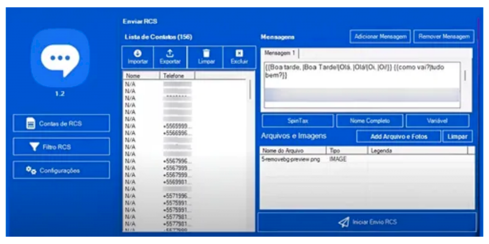Click the Telefone column header
Viewport: 489px width, 244px height.
177,76
